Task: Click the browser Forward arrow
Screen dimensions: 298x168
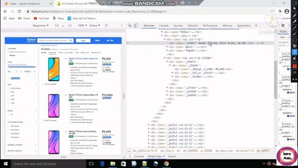Action: (x=12, y=11)
